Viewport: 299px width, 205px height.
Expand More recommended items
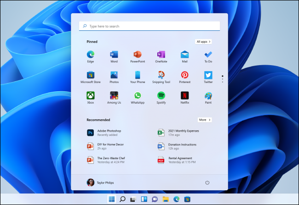coord(205,120)
